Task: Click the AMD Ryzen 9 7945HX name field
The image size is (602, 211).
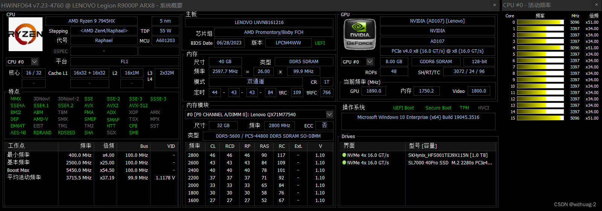Action: coord(91,21)
